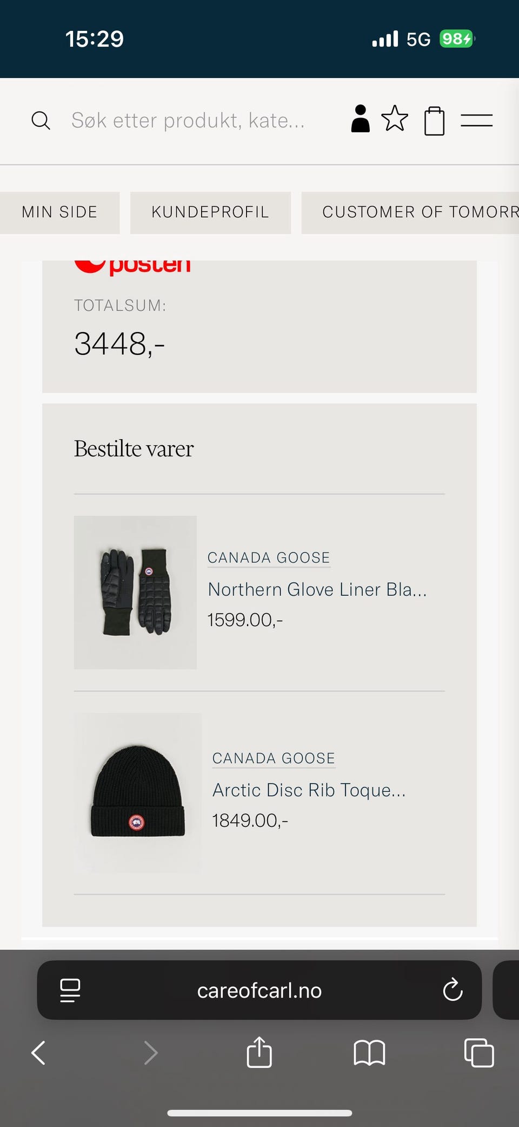The height and width of the screenshot is (1127, 519).
Task: Open the hamburger menu
Action: [x=476, y=120]
